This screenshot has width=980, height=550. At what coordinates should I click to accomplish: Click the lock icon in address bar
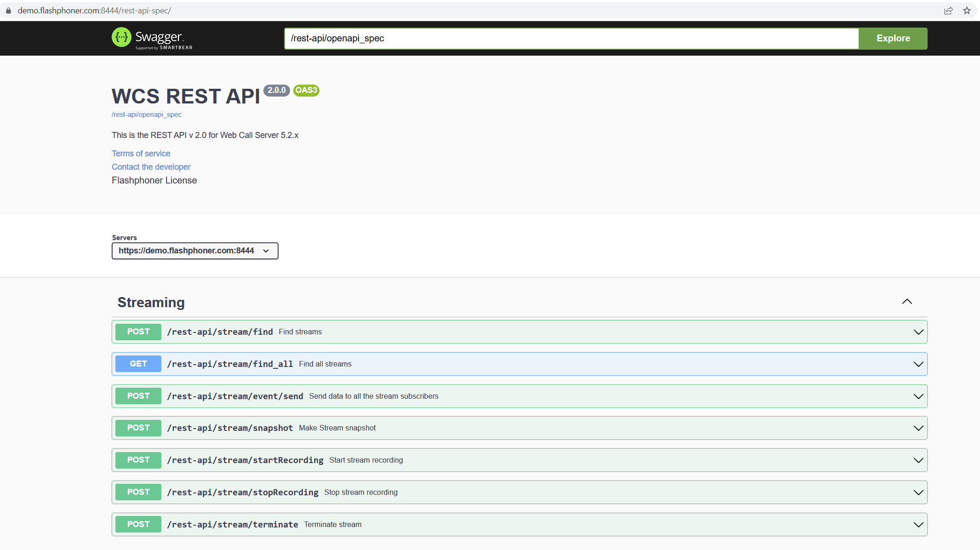click(8, 11)
